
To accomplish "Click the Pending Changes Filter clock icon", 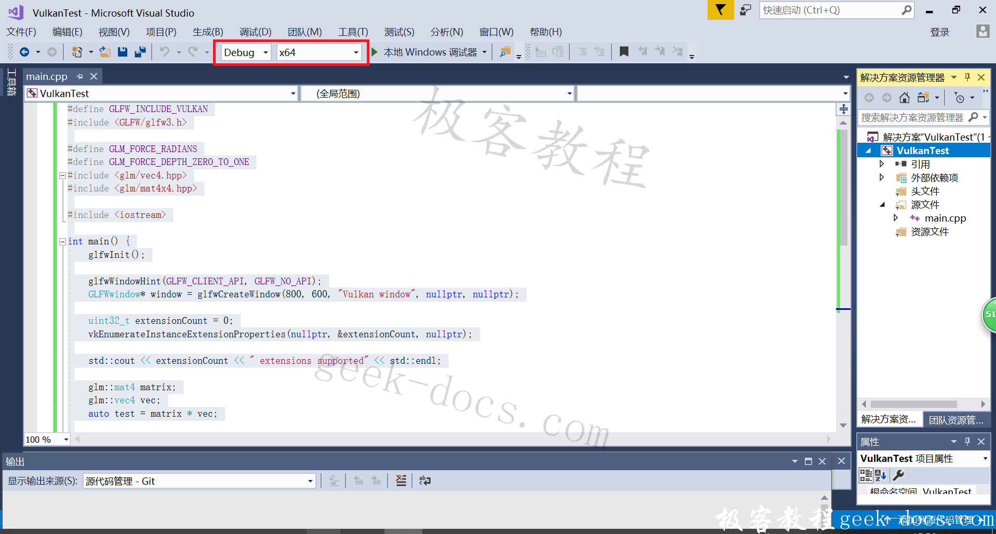I will (x=960, y=98).
